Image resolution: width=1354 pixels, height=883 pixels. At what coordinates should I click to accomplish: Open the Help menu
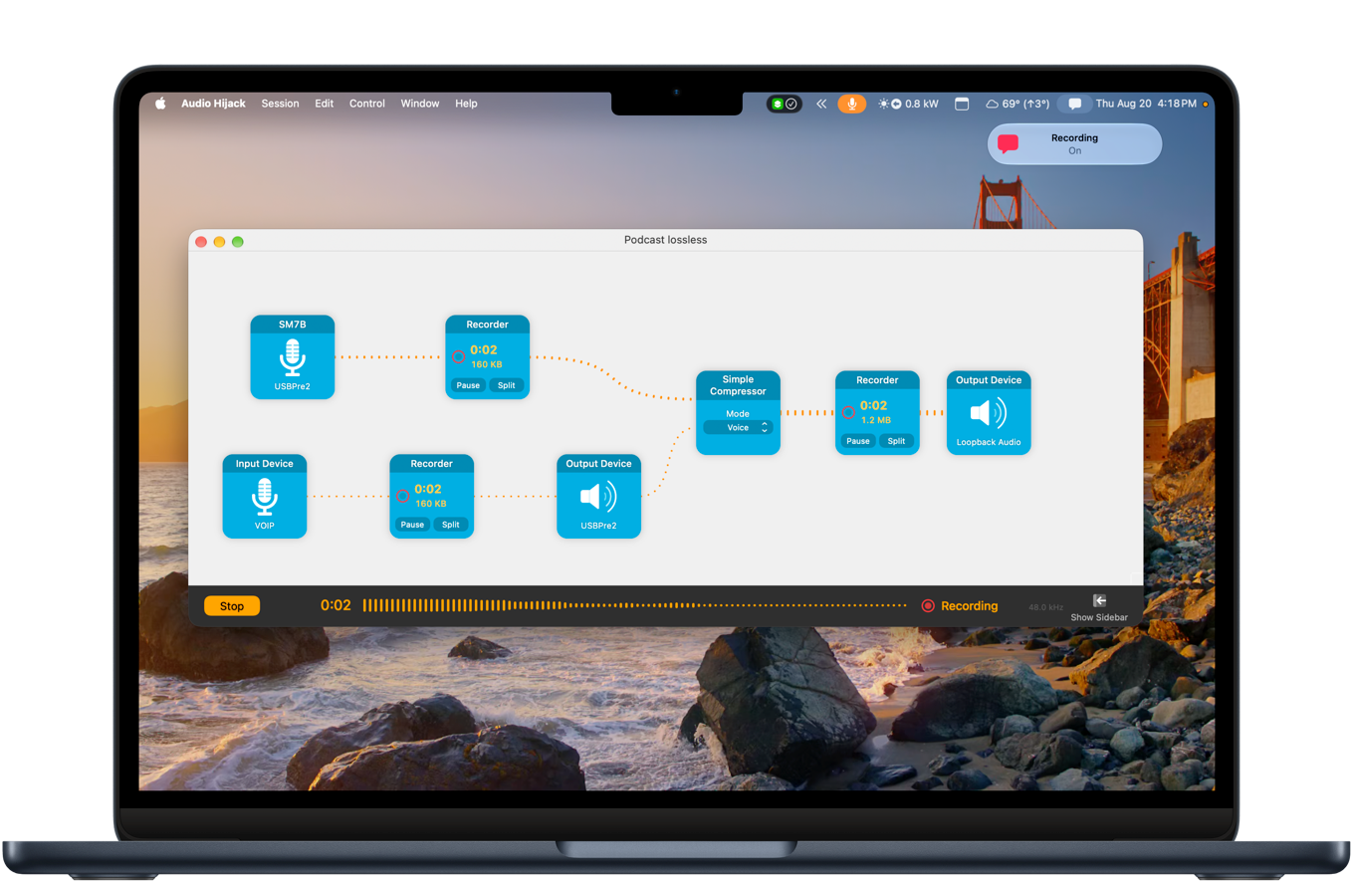pos(466,104)
